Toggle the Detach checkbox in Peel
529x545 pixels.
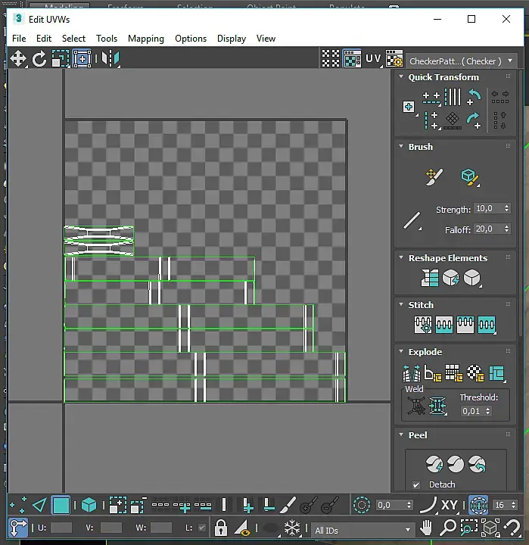coord(416,484)
